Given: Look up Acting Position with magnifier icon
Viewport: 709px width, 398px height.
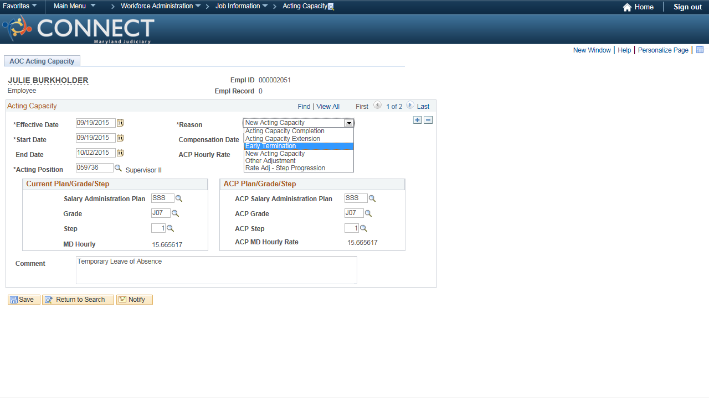Looking at the screenshot, I should click(x=118, y=168).
